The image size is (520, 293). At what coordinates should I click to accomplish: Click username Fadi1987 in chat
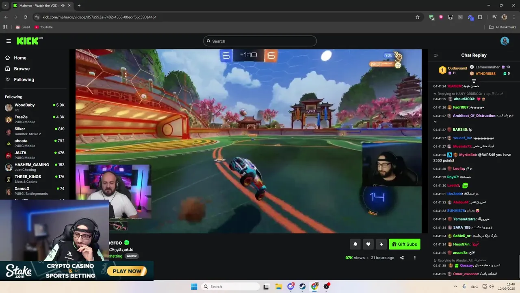tap(461, 107)
